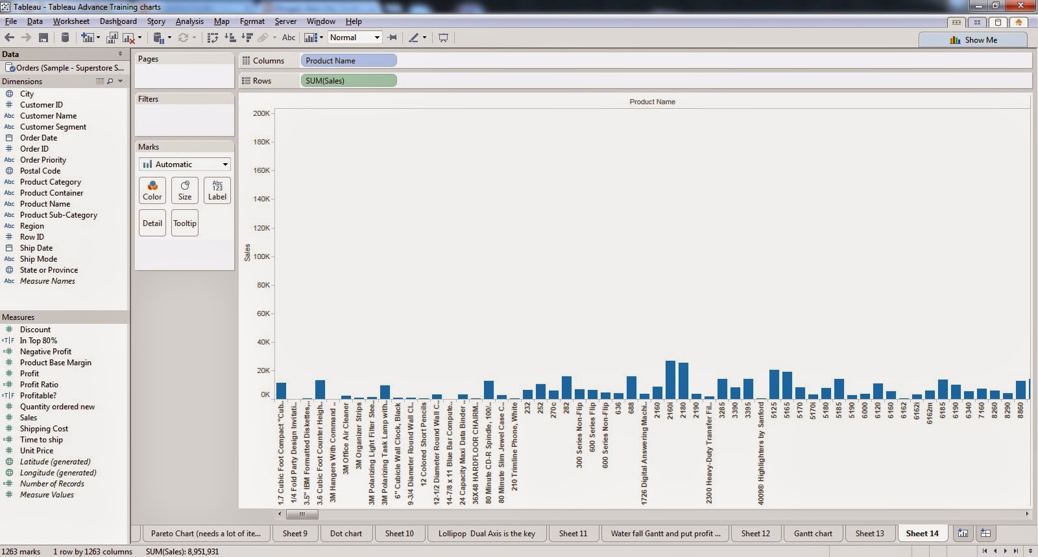This screenshot has width=1038, height=557.
Task: Select the Product Category dimension field
Action: click(51, 182)
